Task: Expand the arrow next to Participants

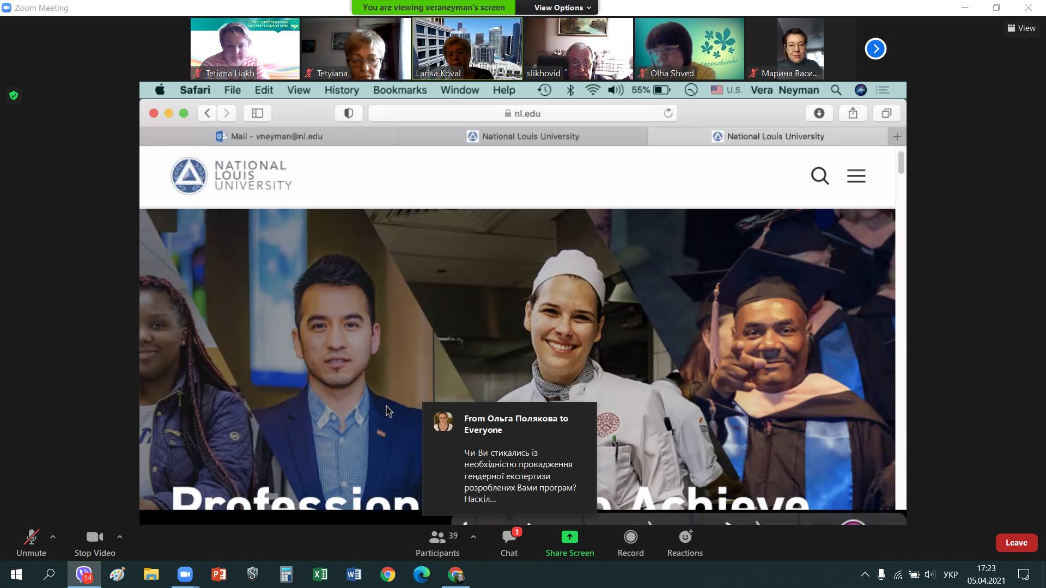Action: (x=473, y=537)
